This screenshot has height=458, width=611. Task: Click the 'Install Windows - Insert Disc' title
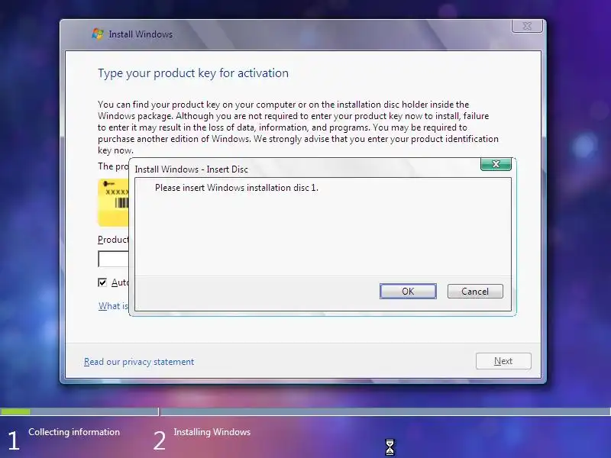point(192,169)
